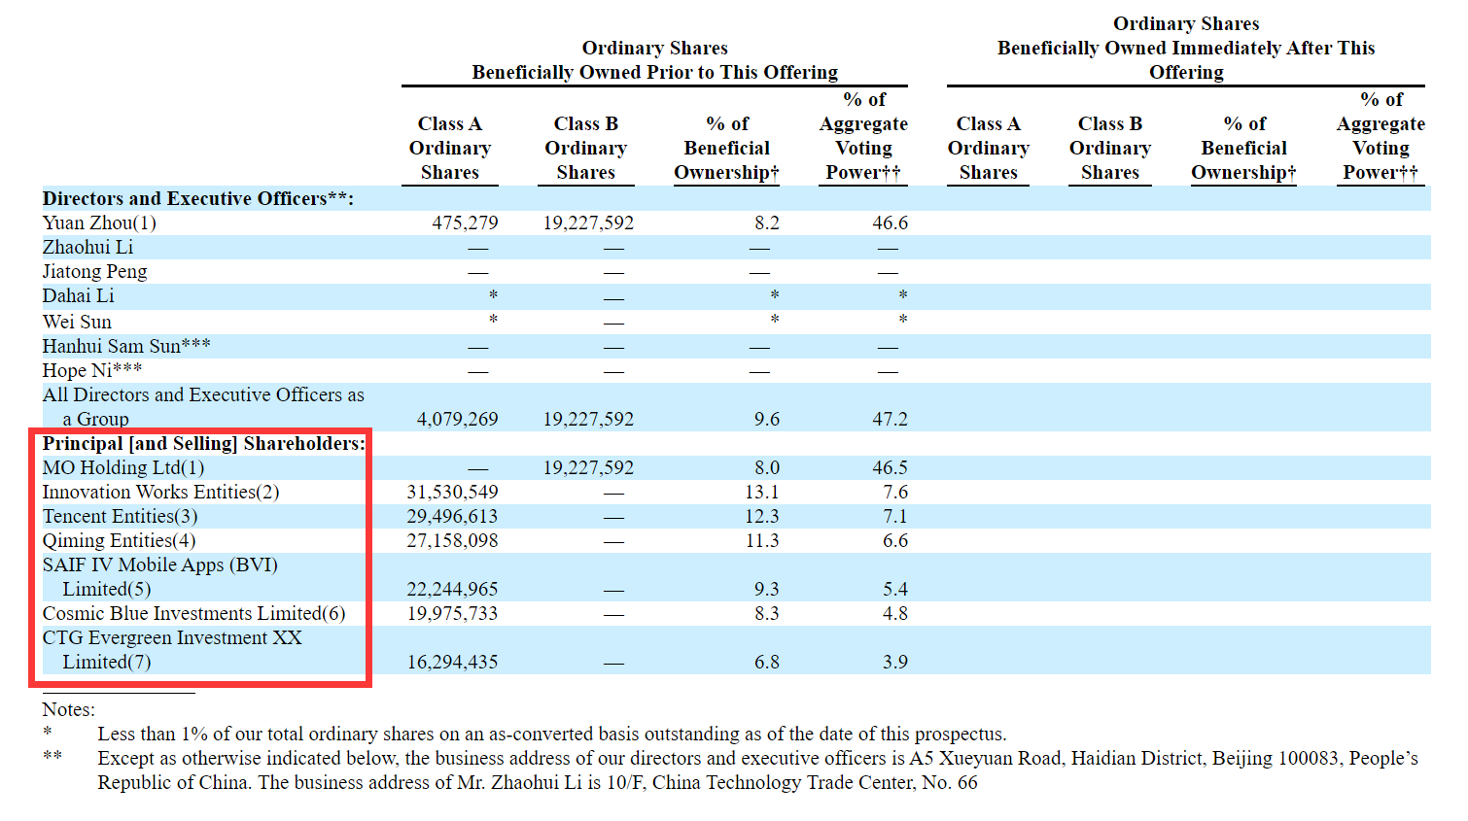Image resolution: width=1468 pixels, height=821 pixels.
Task: Select the group's voting power 47.2
Action: [x=891, y=420]
